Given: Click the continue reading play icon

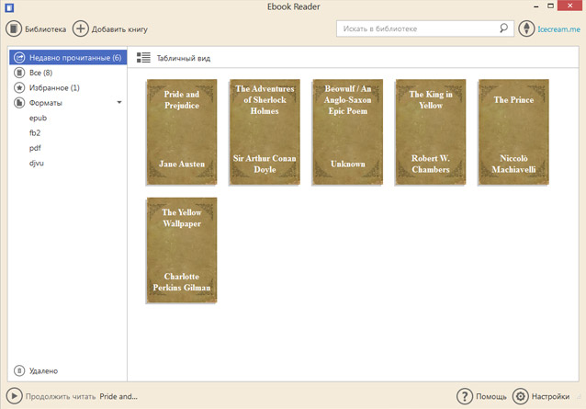Looking at the screenshot, I should click(14, 396).
